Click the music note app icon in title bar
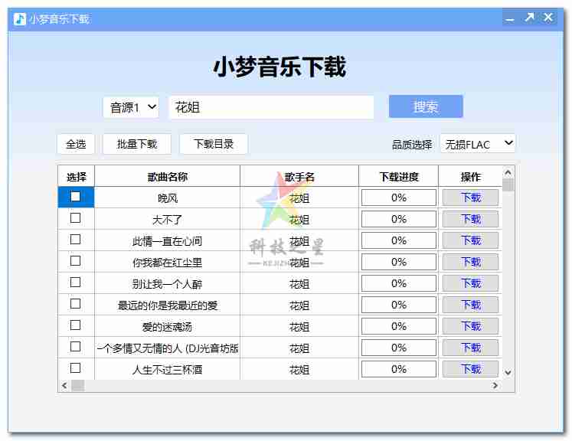Screen dimensions: 572x441 point(20,18)
